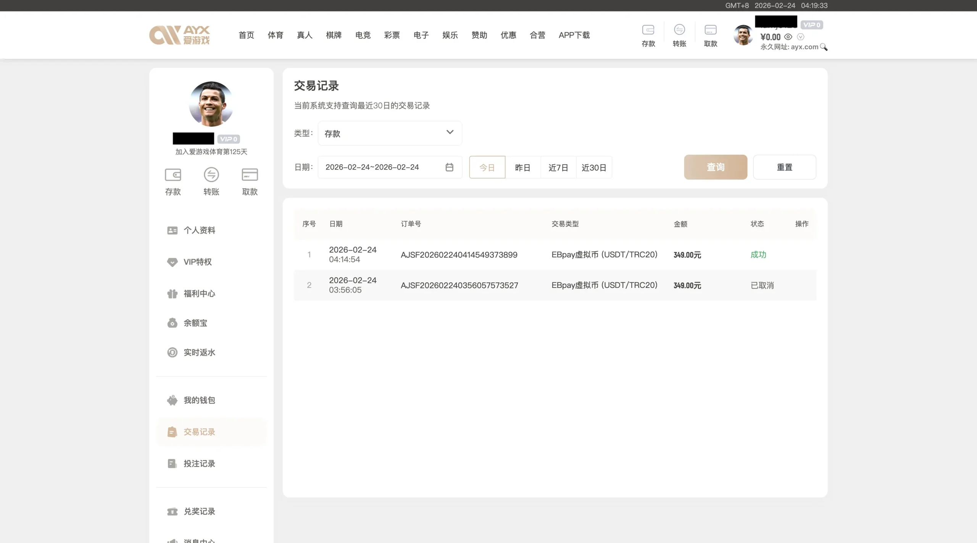Open 优惠 in top navigation

[x=508, y=35]
